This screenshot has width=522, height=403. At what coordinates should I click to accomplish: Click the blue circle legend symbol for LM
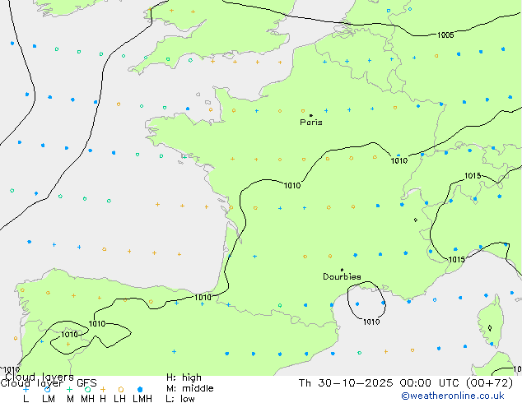48,389
